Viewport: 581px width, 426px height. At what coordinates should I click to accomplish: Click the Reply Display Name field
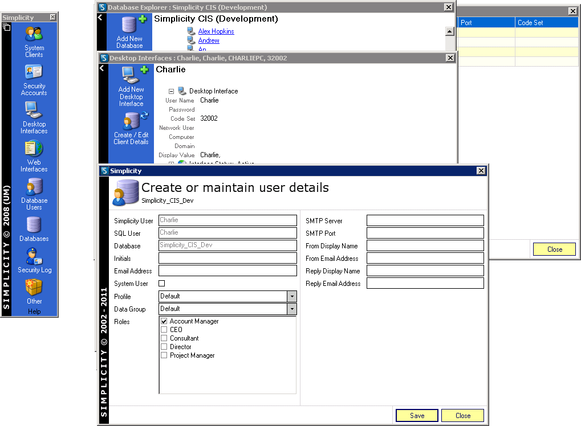click(425, 271)
